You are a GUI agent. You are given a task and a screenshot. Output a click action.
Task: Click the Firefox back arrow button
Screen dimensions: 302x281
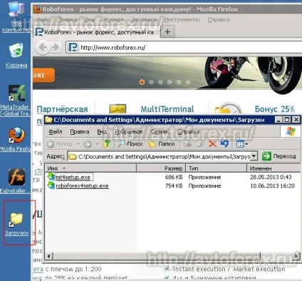(43, 47)
